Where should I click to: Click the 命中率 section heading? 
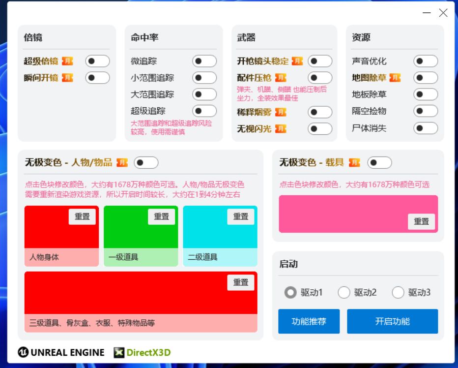click(144, 37)
